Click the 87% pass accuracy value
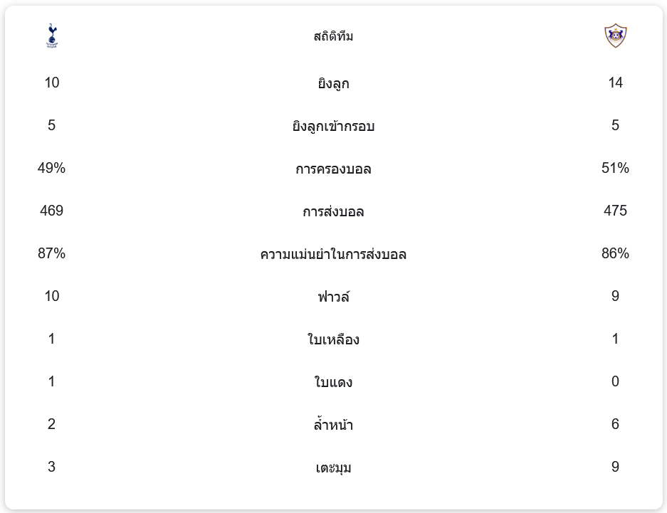The image size is (667, 513). coord(51,253)
